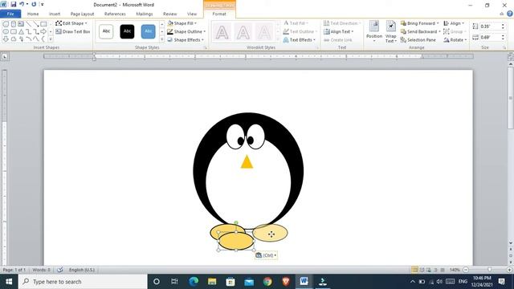
Task: Click the Paste Options (Ctrl) button
Action: point(266,255)
